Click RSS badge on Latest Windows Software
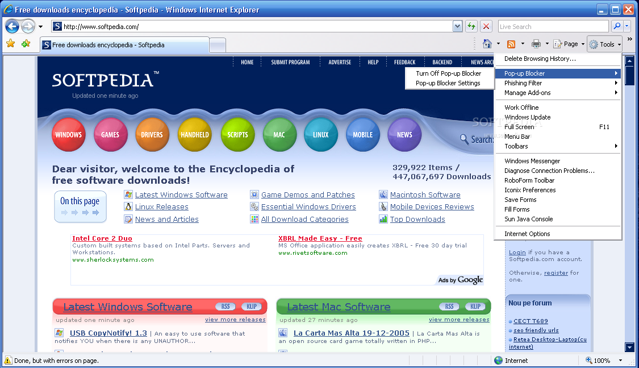Viewport: 639px width, 368px height. (225, 307)
